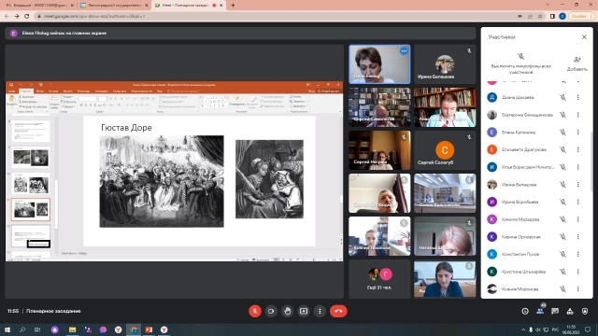Screen dimensions: 598x336
Task: Open Windows taskbar search
Action: [22, 329]
